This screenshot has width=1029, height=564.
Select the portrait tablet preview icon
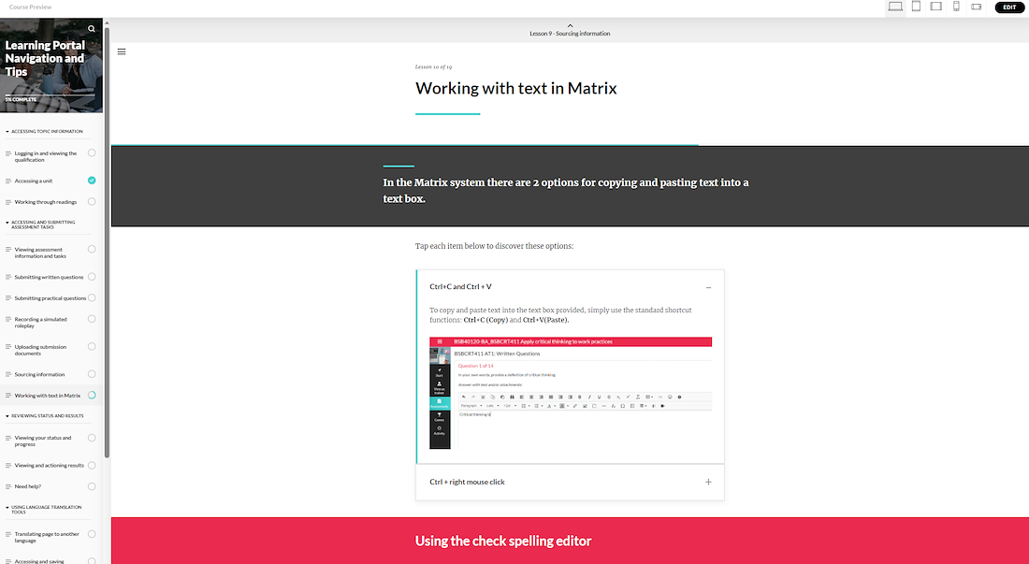(916, 7)
